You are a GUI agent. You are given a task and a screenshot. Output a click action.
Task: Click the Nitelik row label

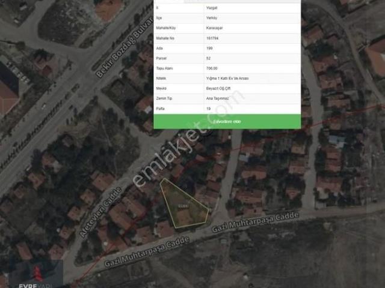(161, 79)
